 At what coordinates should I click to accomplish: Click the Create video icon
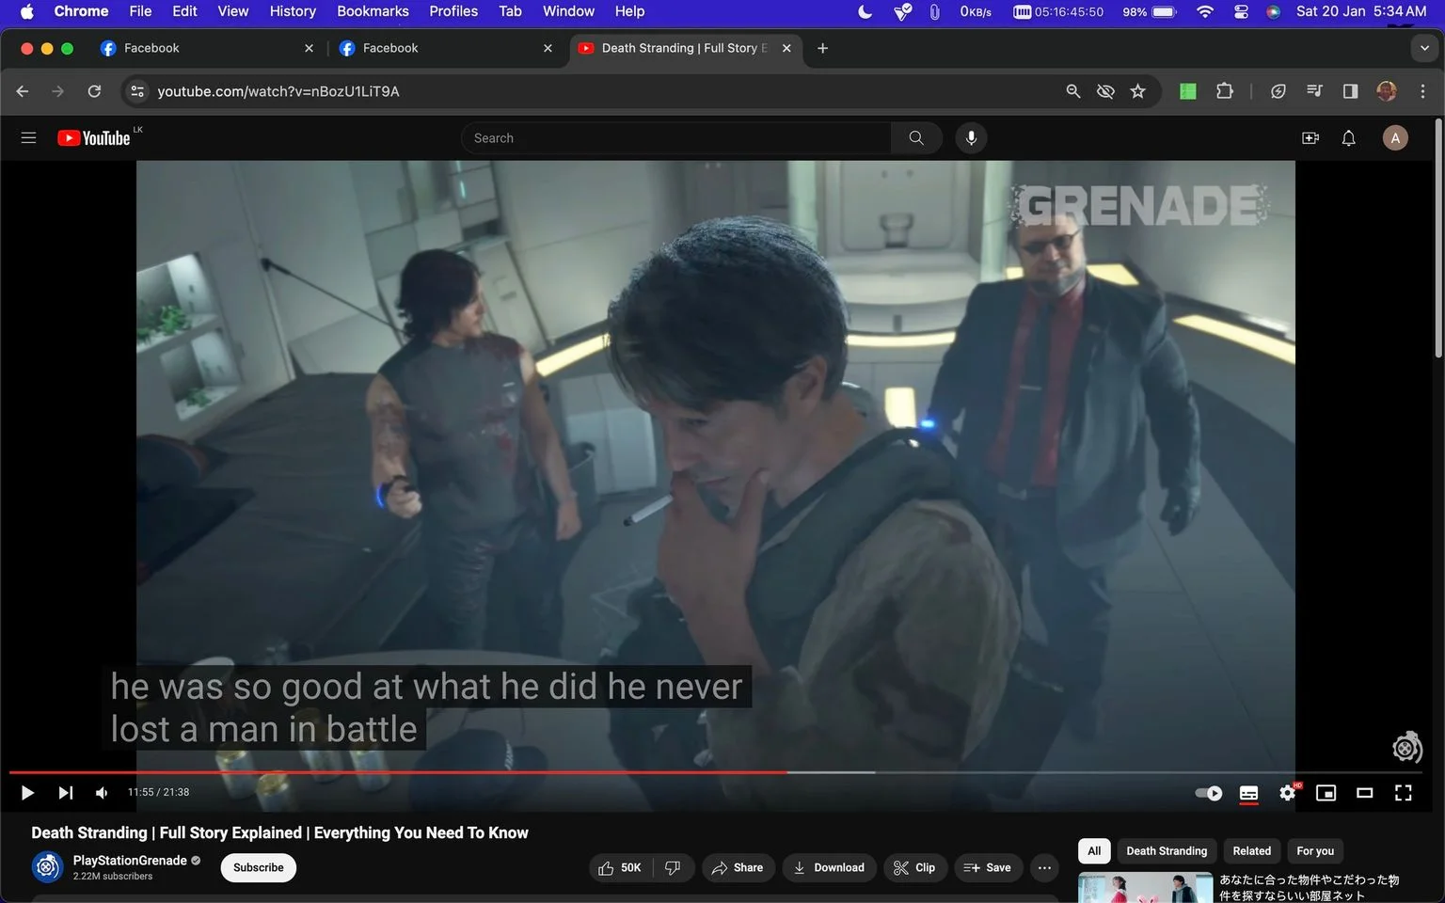[x=1310, y=138]
